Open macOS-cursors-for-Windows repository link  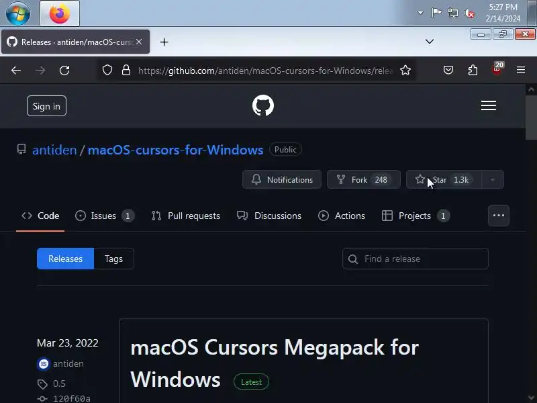175,150
